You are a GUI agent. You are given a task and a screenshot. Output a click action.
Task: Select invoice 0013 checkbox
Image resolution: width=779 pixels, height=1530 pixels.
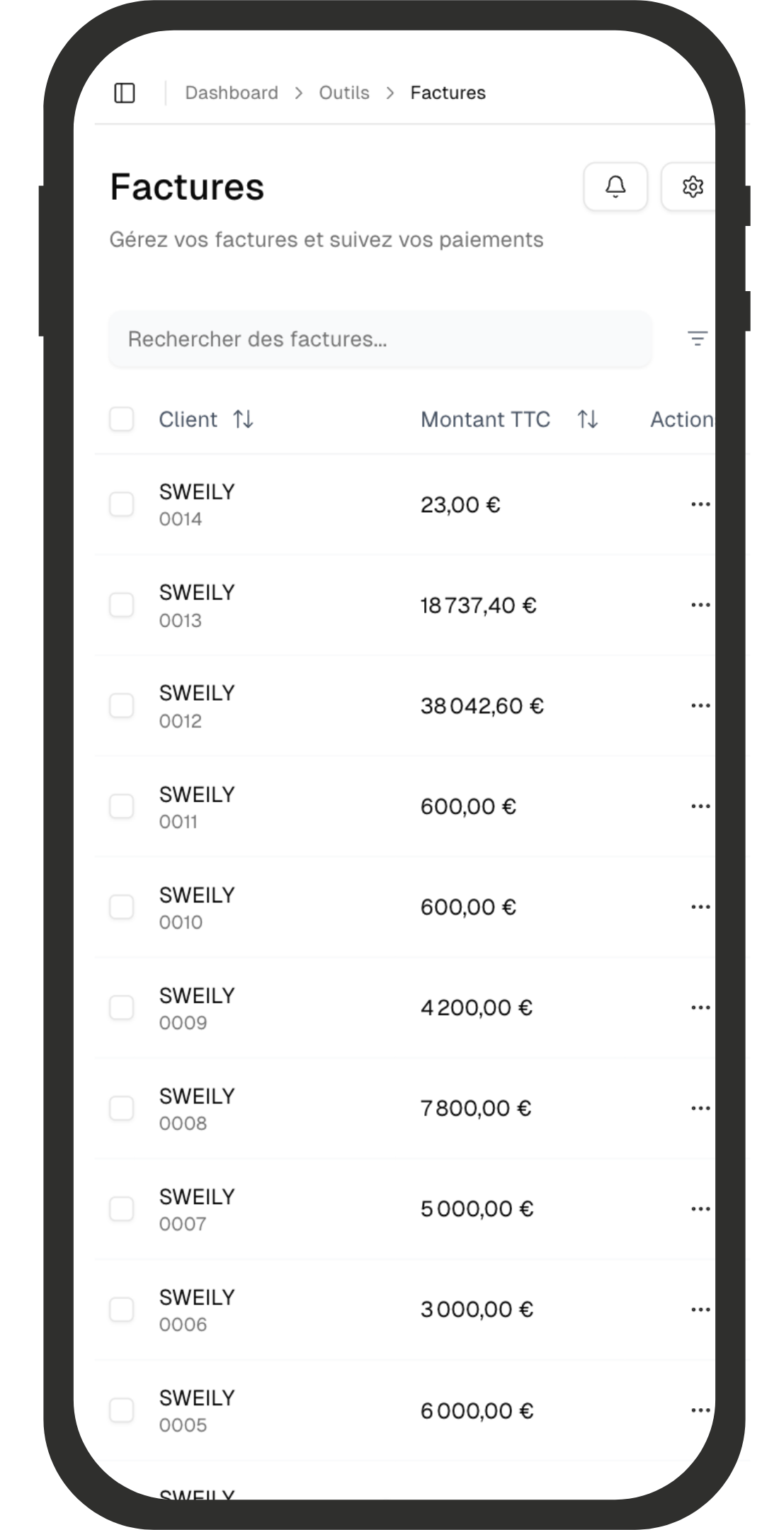tap(122, 604)
